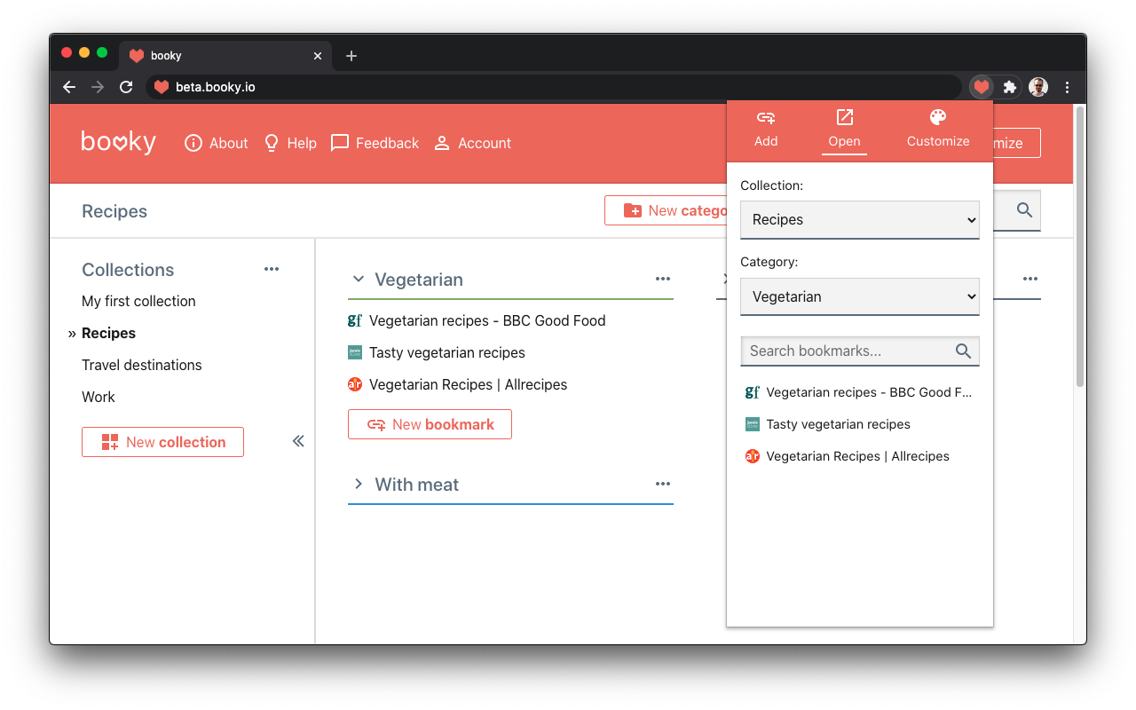Collapse the Vegetarian category chevron
Screen dimensions: 1136x710
coord(359,279)
